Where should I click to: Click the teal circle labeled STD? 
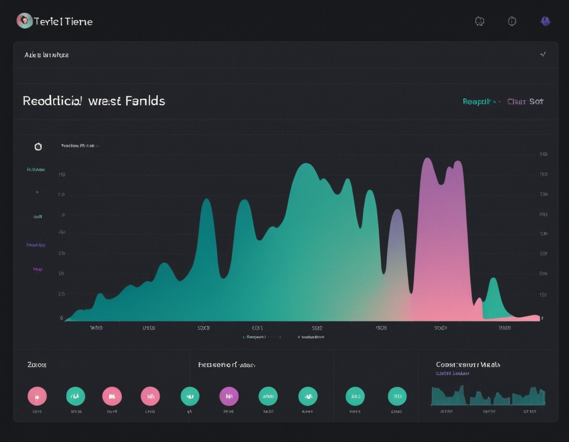click(397, 396)
